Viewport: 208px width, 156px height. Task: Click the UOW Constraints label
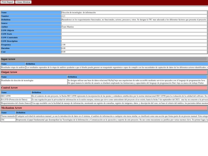click(x=31, y=37)
